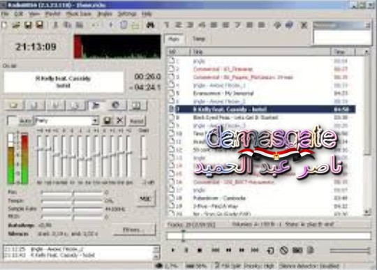377x270 pixels.
Task: Toggle the Auto equalizer checkbox
Action: (12, 121)
